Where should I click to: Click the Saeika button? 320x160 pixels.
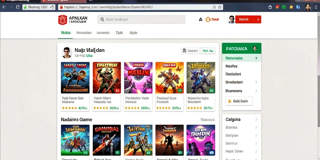[190, 51]
